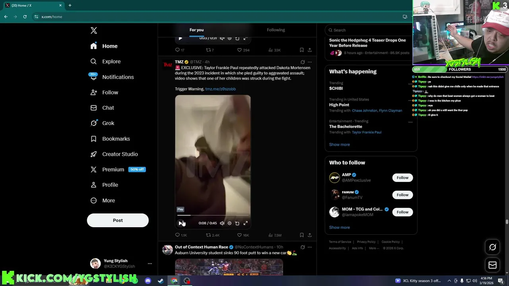Open Chat in the sidebar
The height and width of the screenshot is (286, 509).
click(x=102, y=108)
